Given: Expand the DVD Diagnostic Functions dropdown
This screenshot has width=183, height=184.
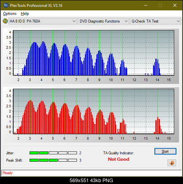Looking at the screenshot, I should click(103, 21).
